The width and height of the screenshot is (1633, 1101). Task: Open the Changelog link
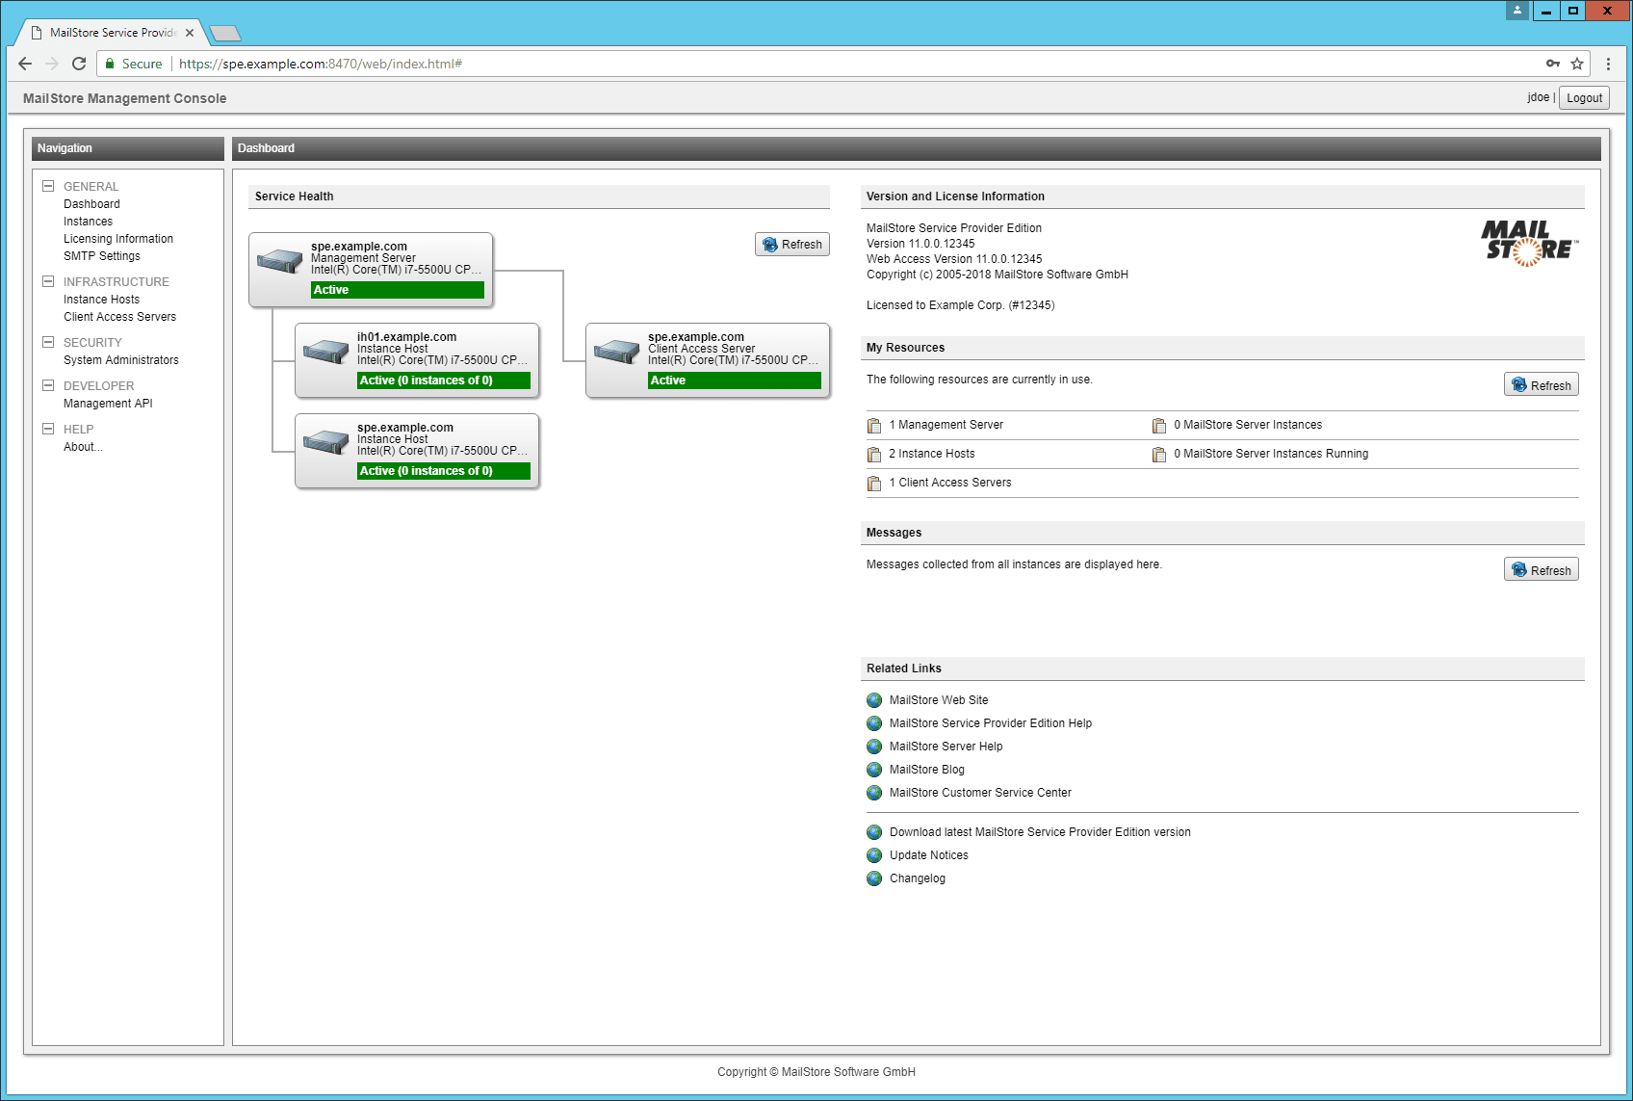918,878
